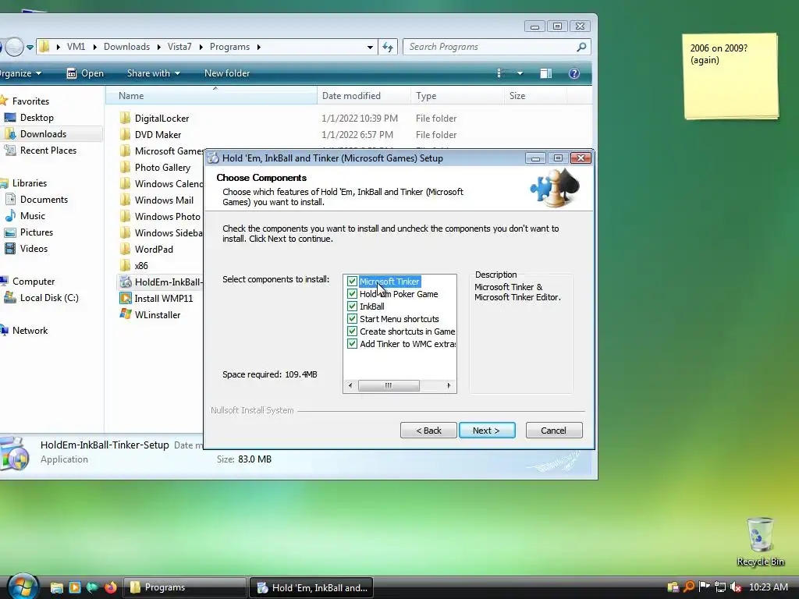Viewport: 799px width, 599px height.
Task: Open the Recycle Bin desktop icon
Action: point(760,541)
